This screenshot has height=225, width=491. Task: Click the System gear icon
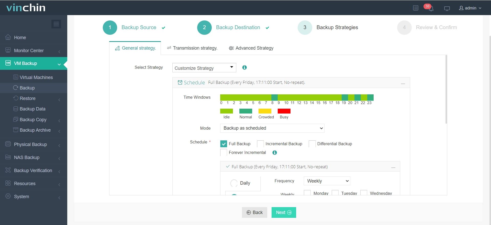[x=8, y=196]
